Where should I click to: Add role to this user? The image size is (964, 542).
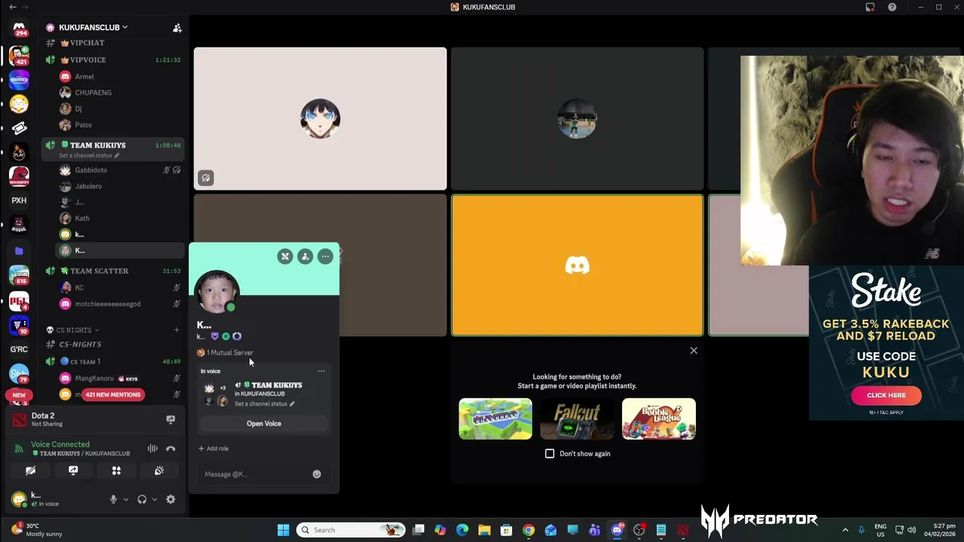click(x=213, y=449)
